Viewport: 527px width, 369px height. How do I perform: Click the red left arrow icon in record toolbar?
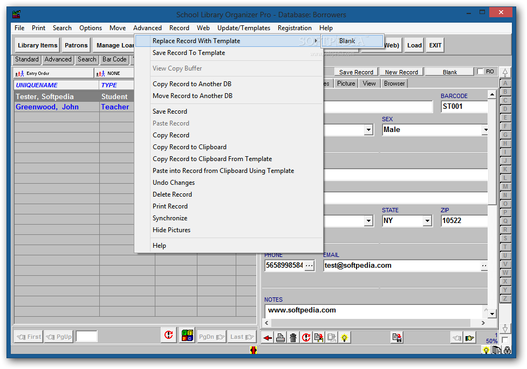coord(268,338)
